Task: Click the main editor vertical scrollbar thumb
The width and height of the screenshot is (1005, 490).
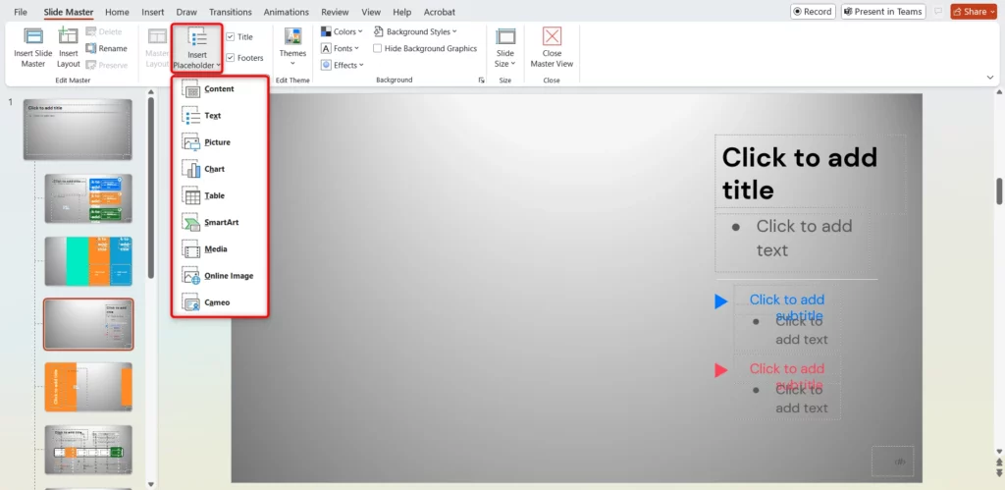Action: (x=998, y=191)
